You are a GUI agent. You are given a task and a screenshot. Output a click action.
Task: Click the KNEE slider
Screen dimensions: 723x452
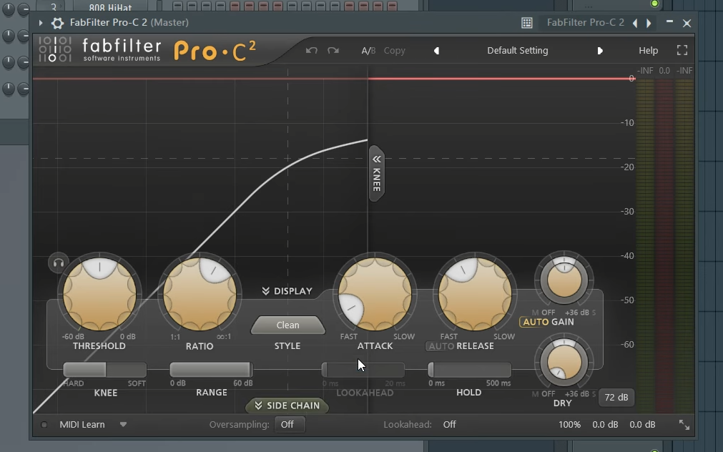(104, 370)
